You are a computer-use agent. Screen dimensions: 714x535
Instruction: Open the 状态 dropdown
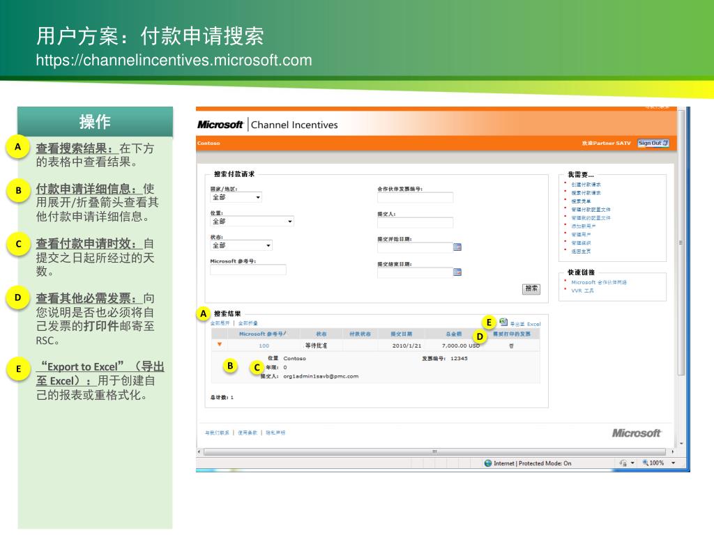tap(241, 246)
